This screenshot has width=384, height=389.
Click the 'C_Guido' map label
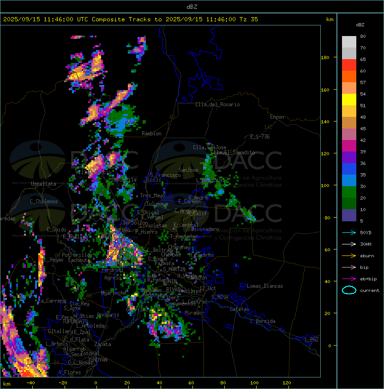tap(56, 230)
